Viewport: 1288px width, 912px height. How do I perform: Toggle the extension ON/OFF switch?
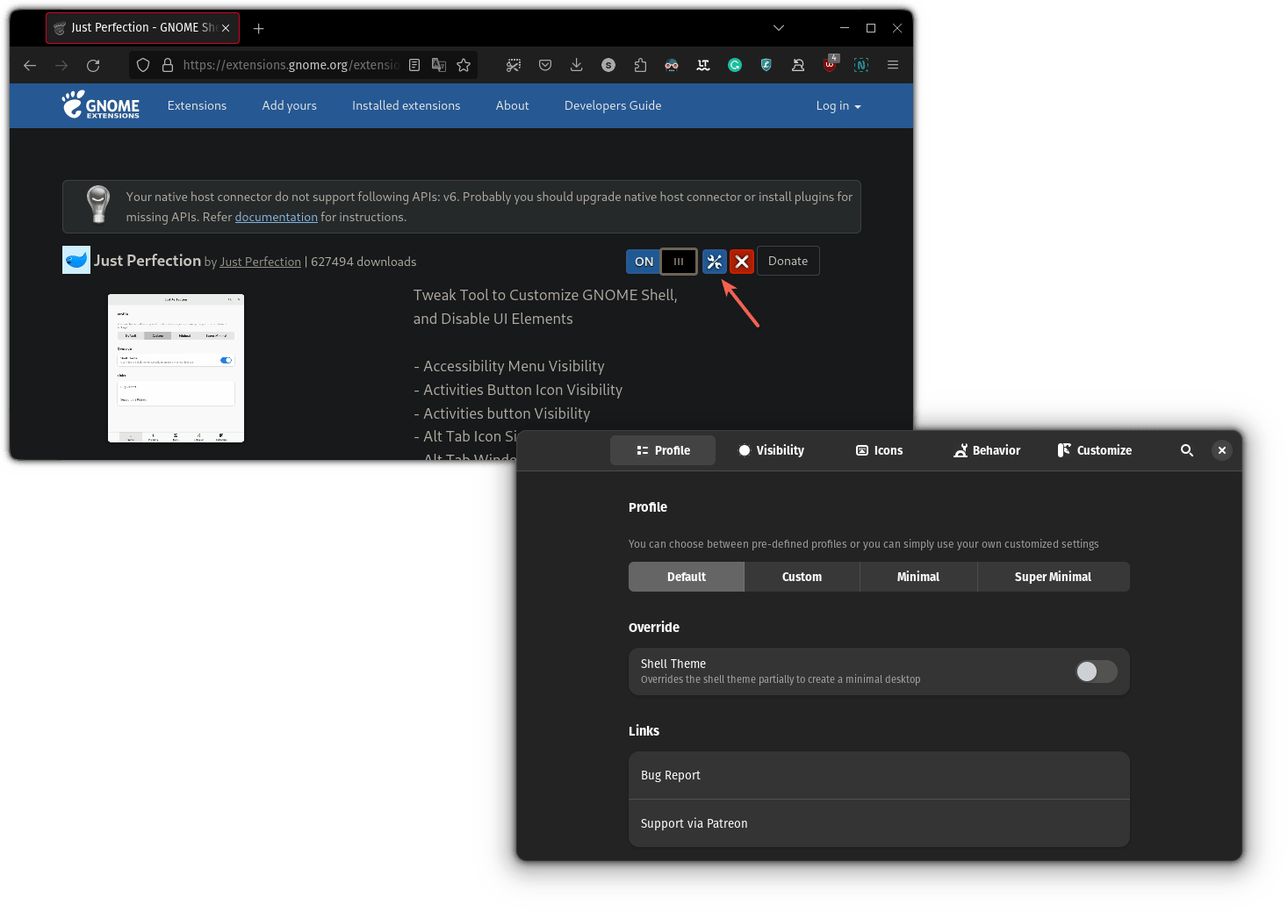pyautogui.click(x=662, y=262)
